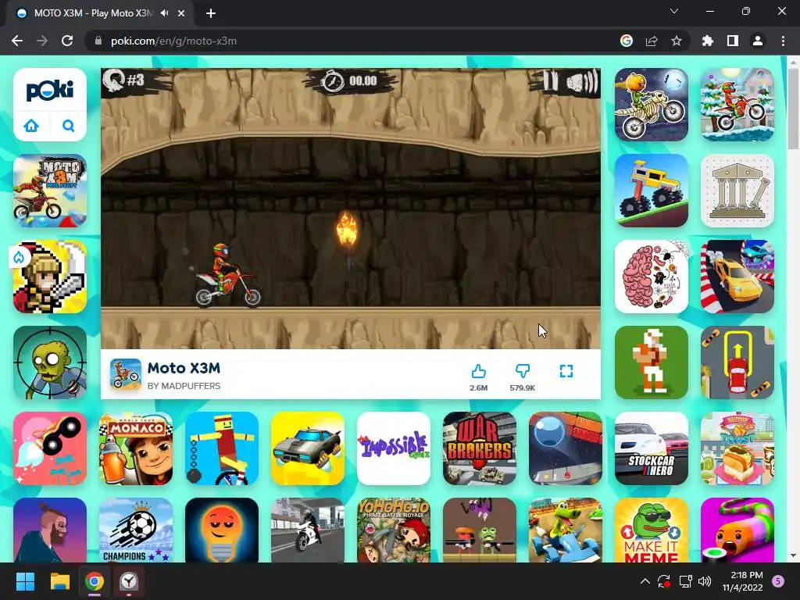The image size is (800, 600).
Task: Bookmark this page with star icon
Action: (x=676, y=41)
